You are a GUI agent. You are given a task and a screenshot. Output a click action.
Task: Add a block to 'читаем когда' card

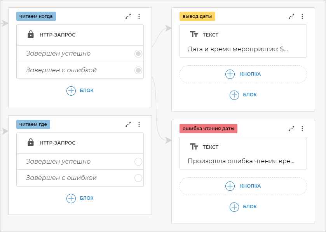80,91
